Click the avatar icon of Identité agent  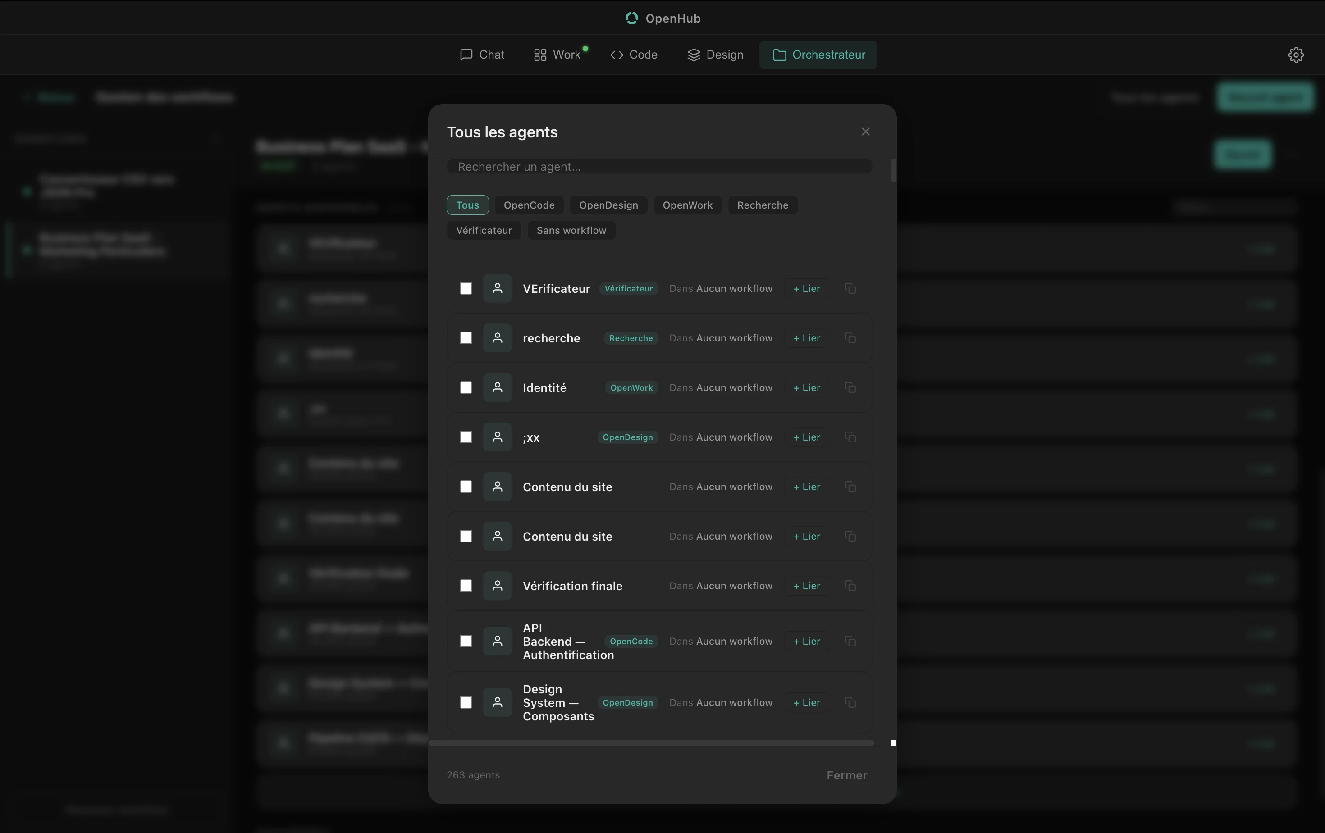pyautogui.click(x=498, y=387)
